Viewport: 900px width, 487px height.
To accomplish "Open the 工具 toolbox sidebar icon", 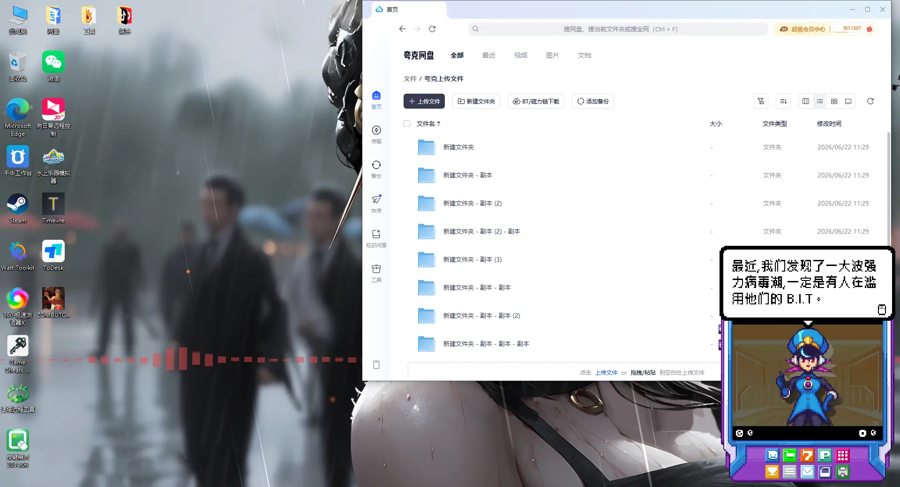I will [x=376, y=273].
